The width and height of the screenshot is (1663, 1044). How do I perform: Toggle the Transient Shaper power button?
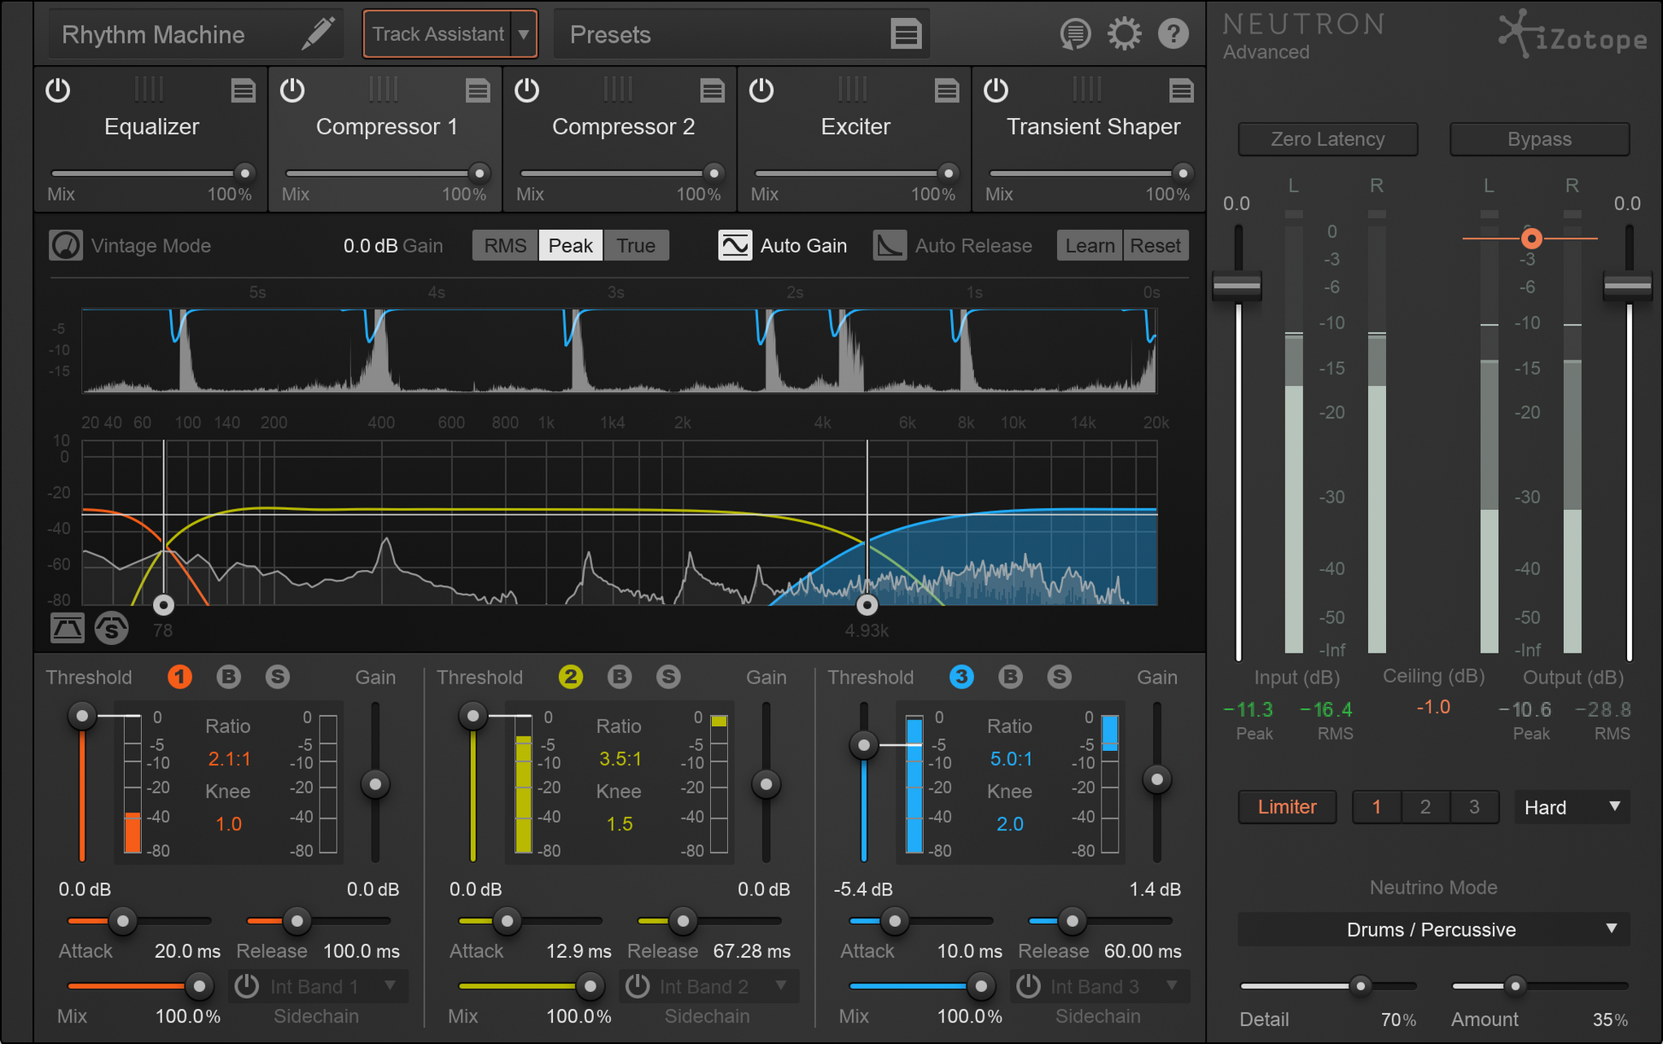coord(996,91)
